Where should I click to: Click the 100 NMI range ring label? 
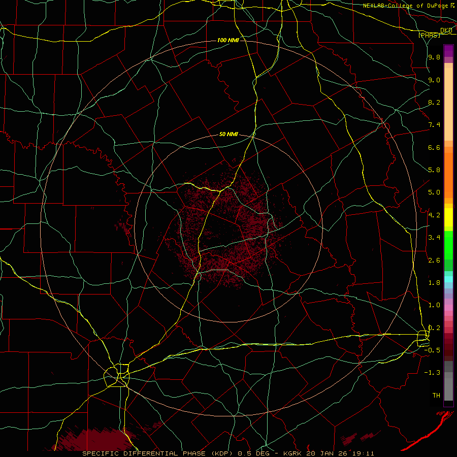[228, 40]
